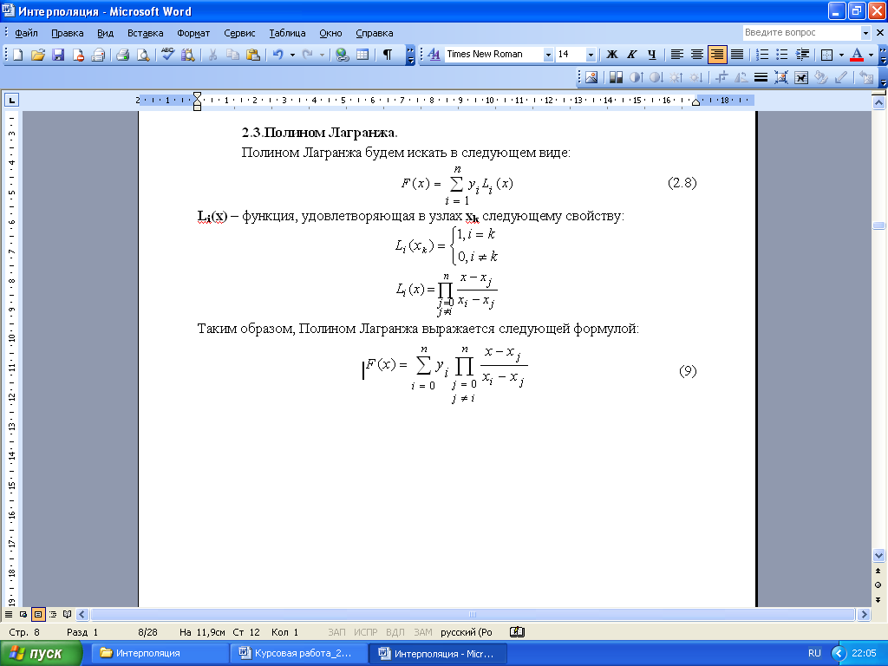The width and height of the screenshot is (888, 666).
Task: Expand standard toolbar options chevron
Action: [410, 55]
